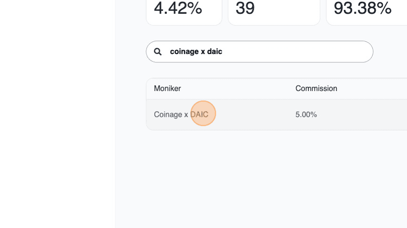Select the 4.42% statistic card
Viewport: 407px width, 228px height.
click(x=184, y=12)
